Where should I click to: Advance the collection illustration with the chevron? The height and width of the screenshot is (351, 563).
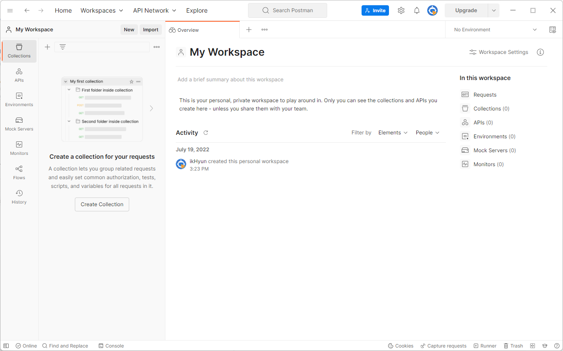tap(151, 108)
